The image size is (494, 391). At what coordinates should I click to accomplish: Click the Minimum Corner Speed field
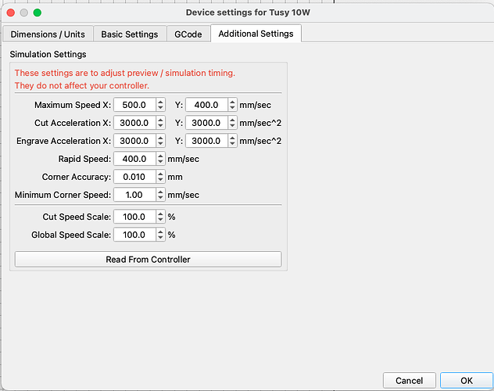(x=134, y=195)
